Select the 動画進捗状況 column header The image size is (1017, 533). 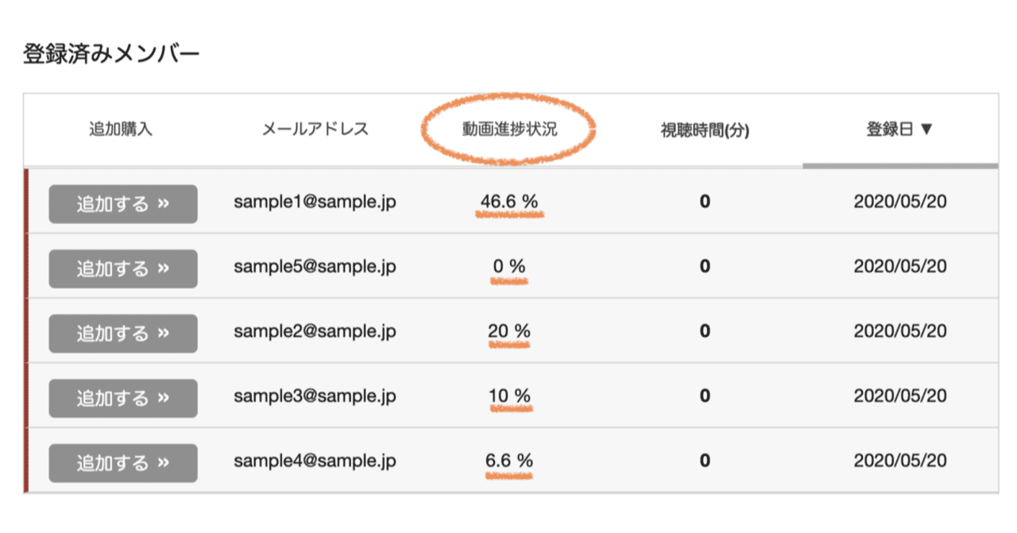[x=510, y=129]
